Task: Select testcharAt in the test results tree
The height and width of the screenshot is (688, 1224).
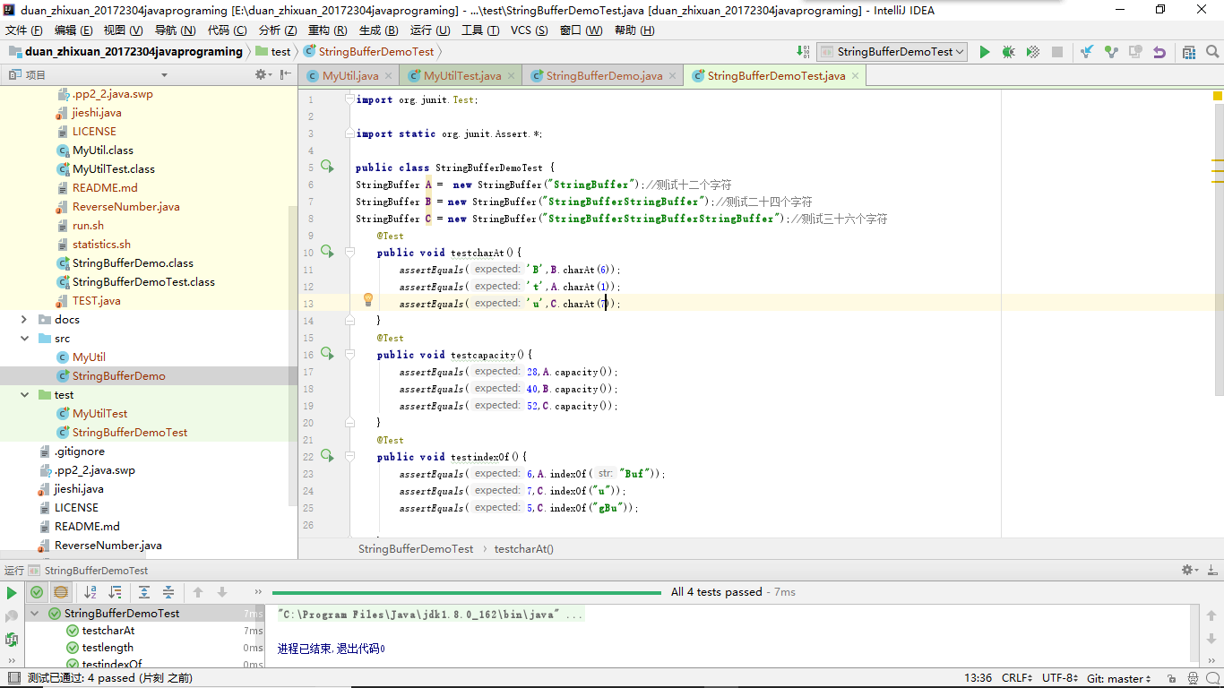Action: click(x=108, y=631)
